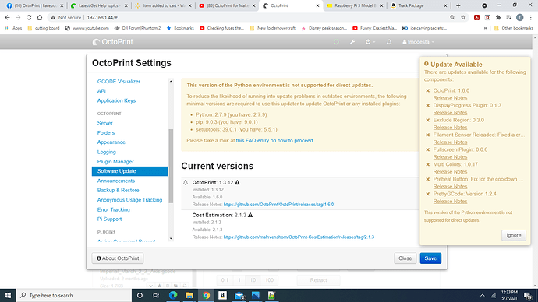Click the notification bell in OctoPrint navbar

point(389,42)
